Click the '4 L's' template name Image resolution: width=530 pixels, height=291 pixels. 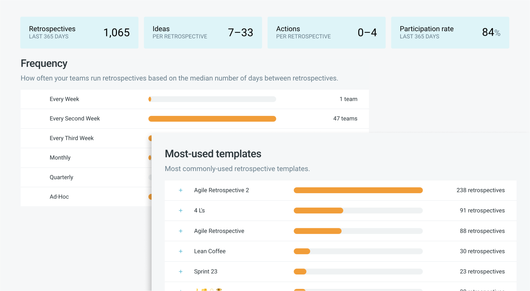click(x=199, y=210)
